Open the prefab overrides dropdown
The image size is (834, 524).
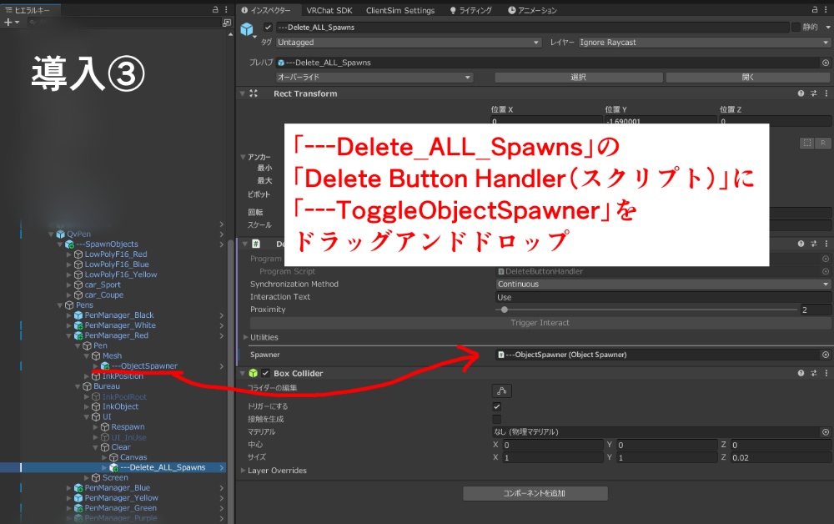374,78
